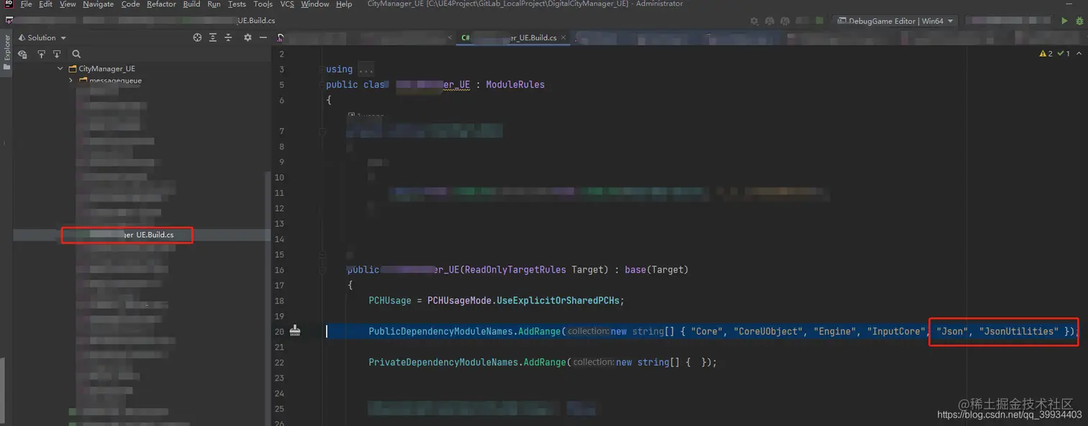Click the inspections warnings indicator showing 2
The height and width of the screenshot is (426, 1088).
point(1045,53)
